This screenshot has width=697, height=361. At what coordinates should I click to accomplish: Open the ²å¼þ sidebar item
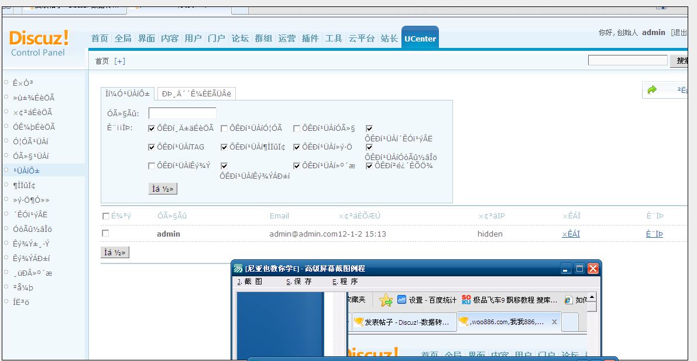click(x=23, y=287)
